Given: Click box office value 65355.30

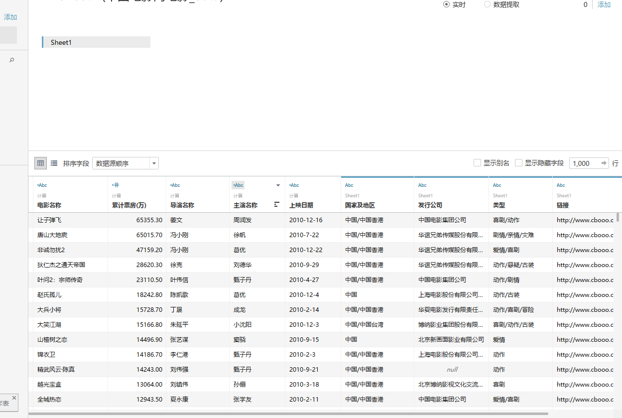Looking at the screenshot, I should coord(137,220).
